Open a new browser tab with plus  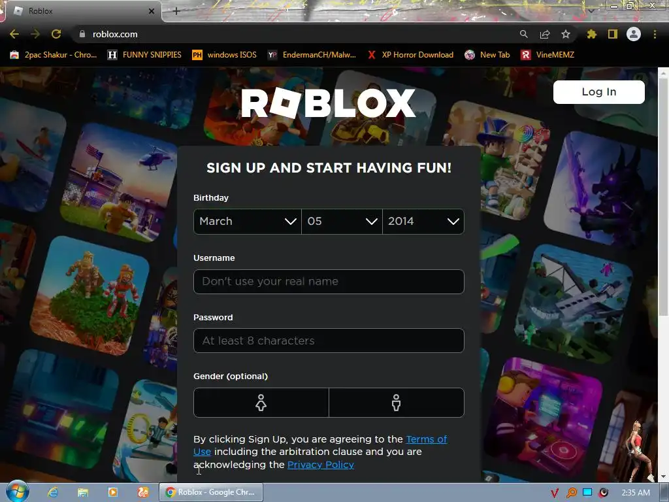176,11
